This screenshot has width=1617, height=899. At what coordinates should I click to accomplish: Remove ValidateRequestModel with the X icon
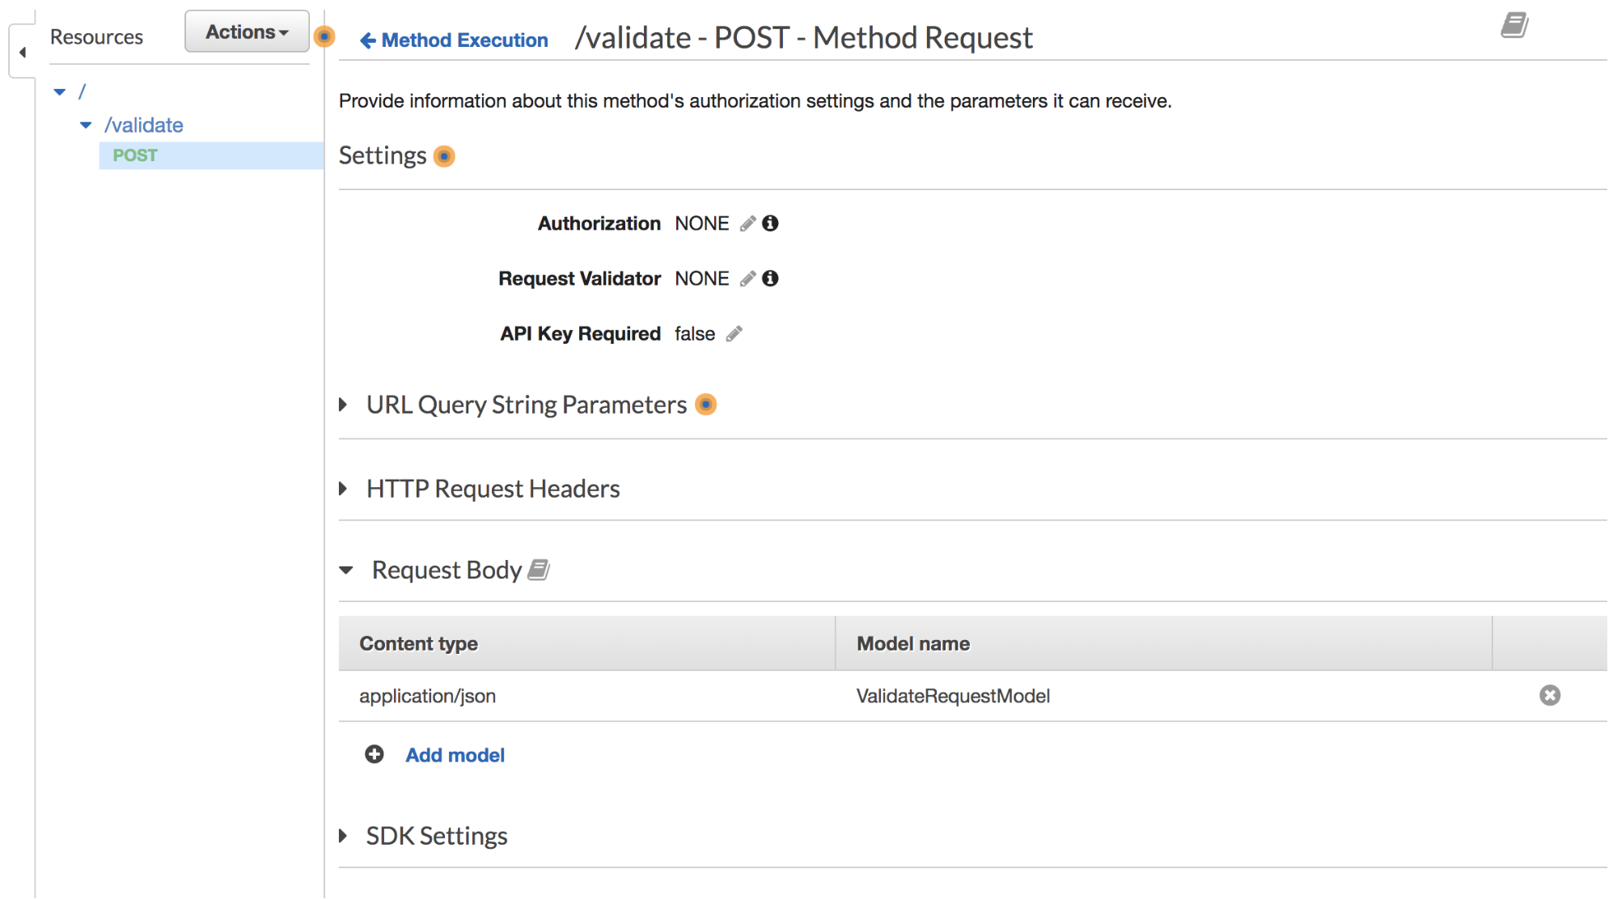[x=1550, y=695]
